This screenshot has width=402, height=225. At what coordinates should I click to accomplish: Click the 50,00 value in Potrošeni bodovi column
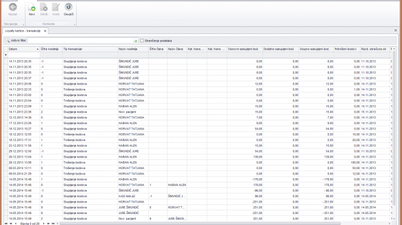pyautogui.click(x=356, y=168)
